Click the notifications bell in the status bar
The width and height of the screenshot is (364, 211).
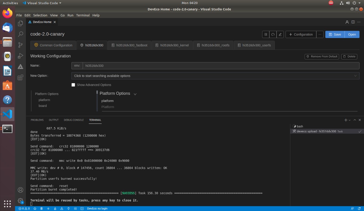click(x=360, y=209)
